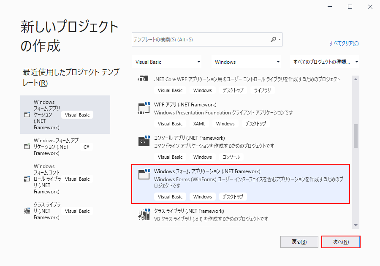Select recent クラス ライブラリ Visual Basic template

(x=65, y=211)
